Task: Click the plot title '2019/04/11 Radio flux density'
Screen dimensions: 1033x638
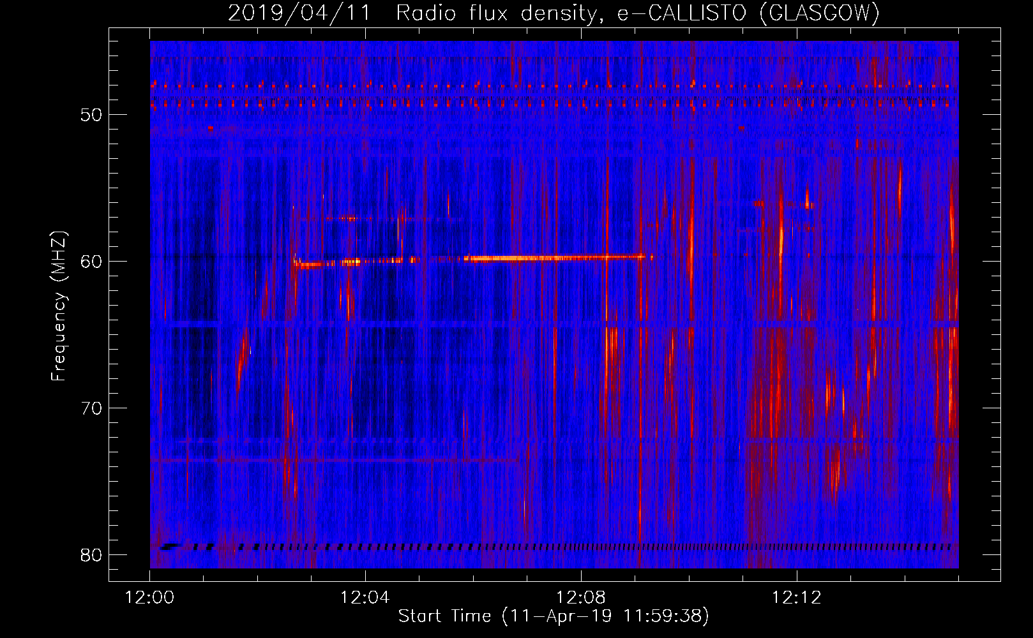Action: [x=554, y=13]
